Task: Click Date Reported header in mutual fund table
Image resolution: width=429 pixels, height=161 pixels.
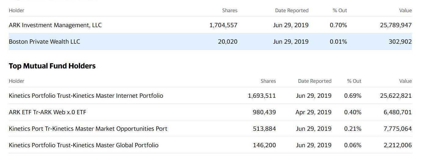Action: point(314,81)
